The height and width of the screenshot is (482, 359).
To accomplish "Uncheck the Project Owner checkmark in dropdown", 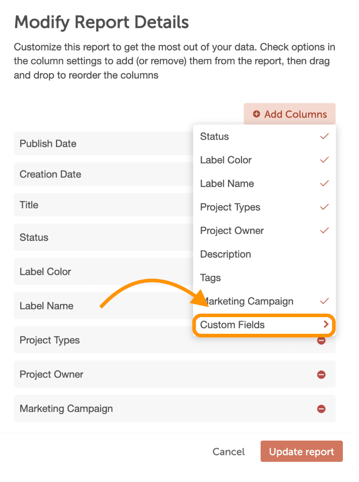I will pyautogui.click(x=325, y=230).
